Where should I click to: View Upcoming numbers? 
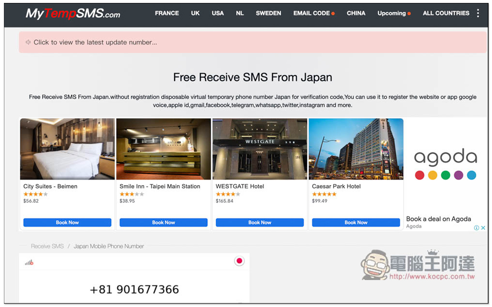392,13
